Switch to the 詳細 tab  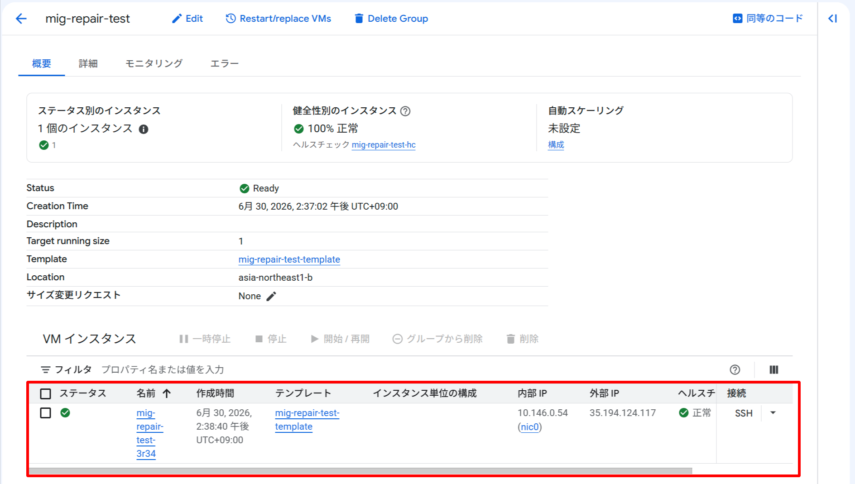pos(88,63)
